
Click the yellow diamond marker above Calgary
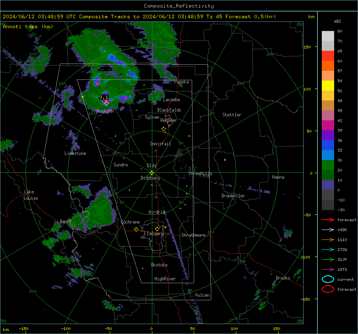[x=157, y=229]
